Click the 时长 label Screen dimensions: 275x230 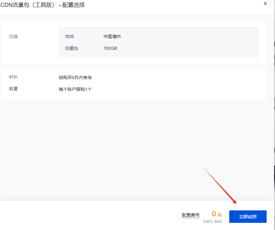pyautogui.click(x=14, y=77)
